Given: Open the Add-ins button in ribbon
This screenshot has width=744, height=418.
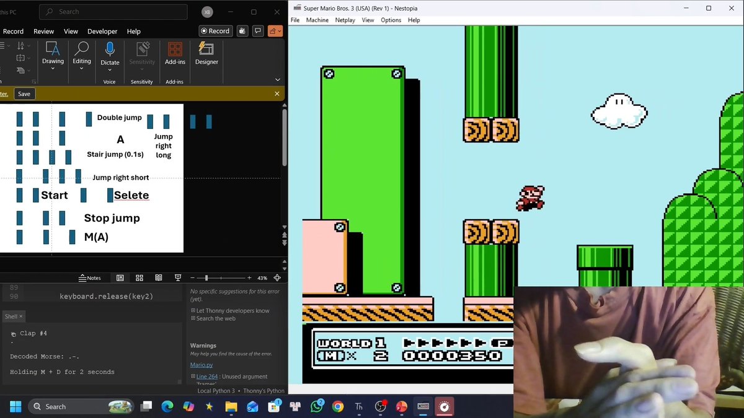Looking at the screenshot, I should [175, 53].
